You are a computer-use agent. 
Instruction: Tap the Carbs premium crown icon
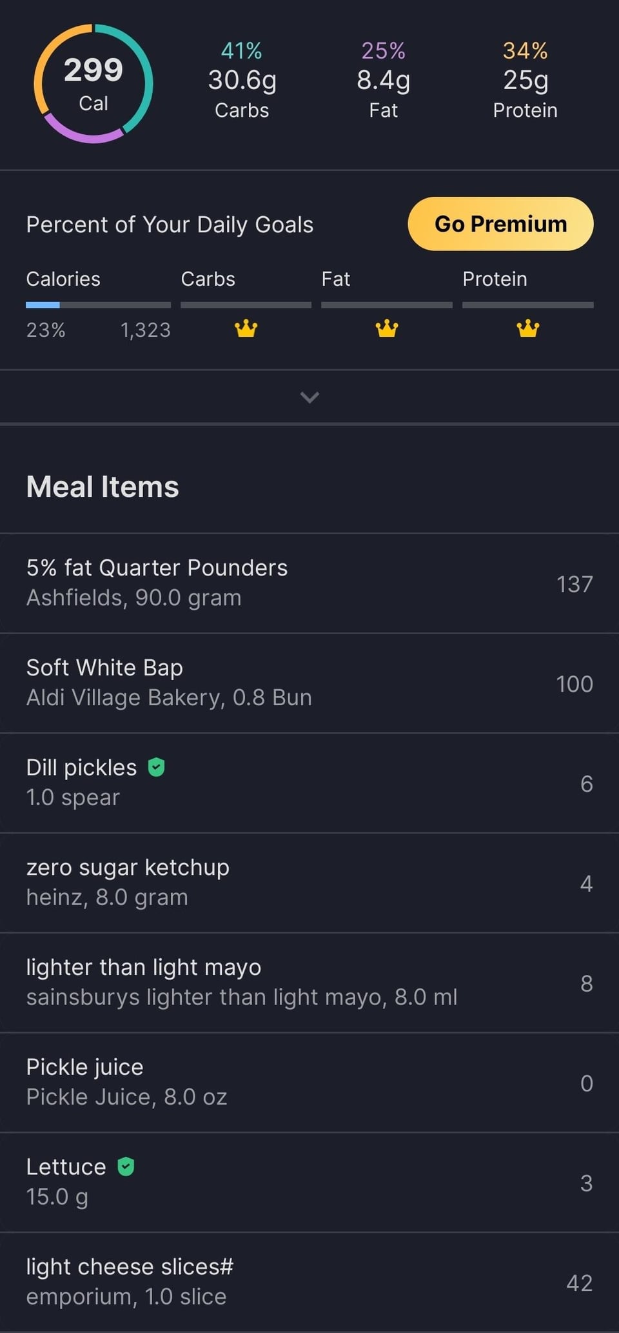(246, 329)
